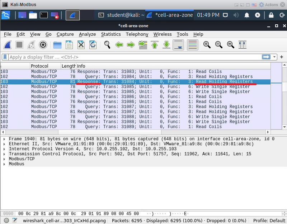Click the display filter input field
Image resolution: width=287 pixels, height=224 pixels.
tap(135, 57)
